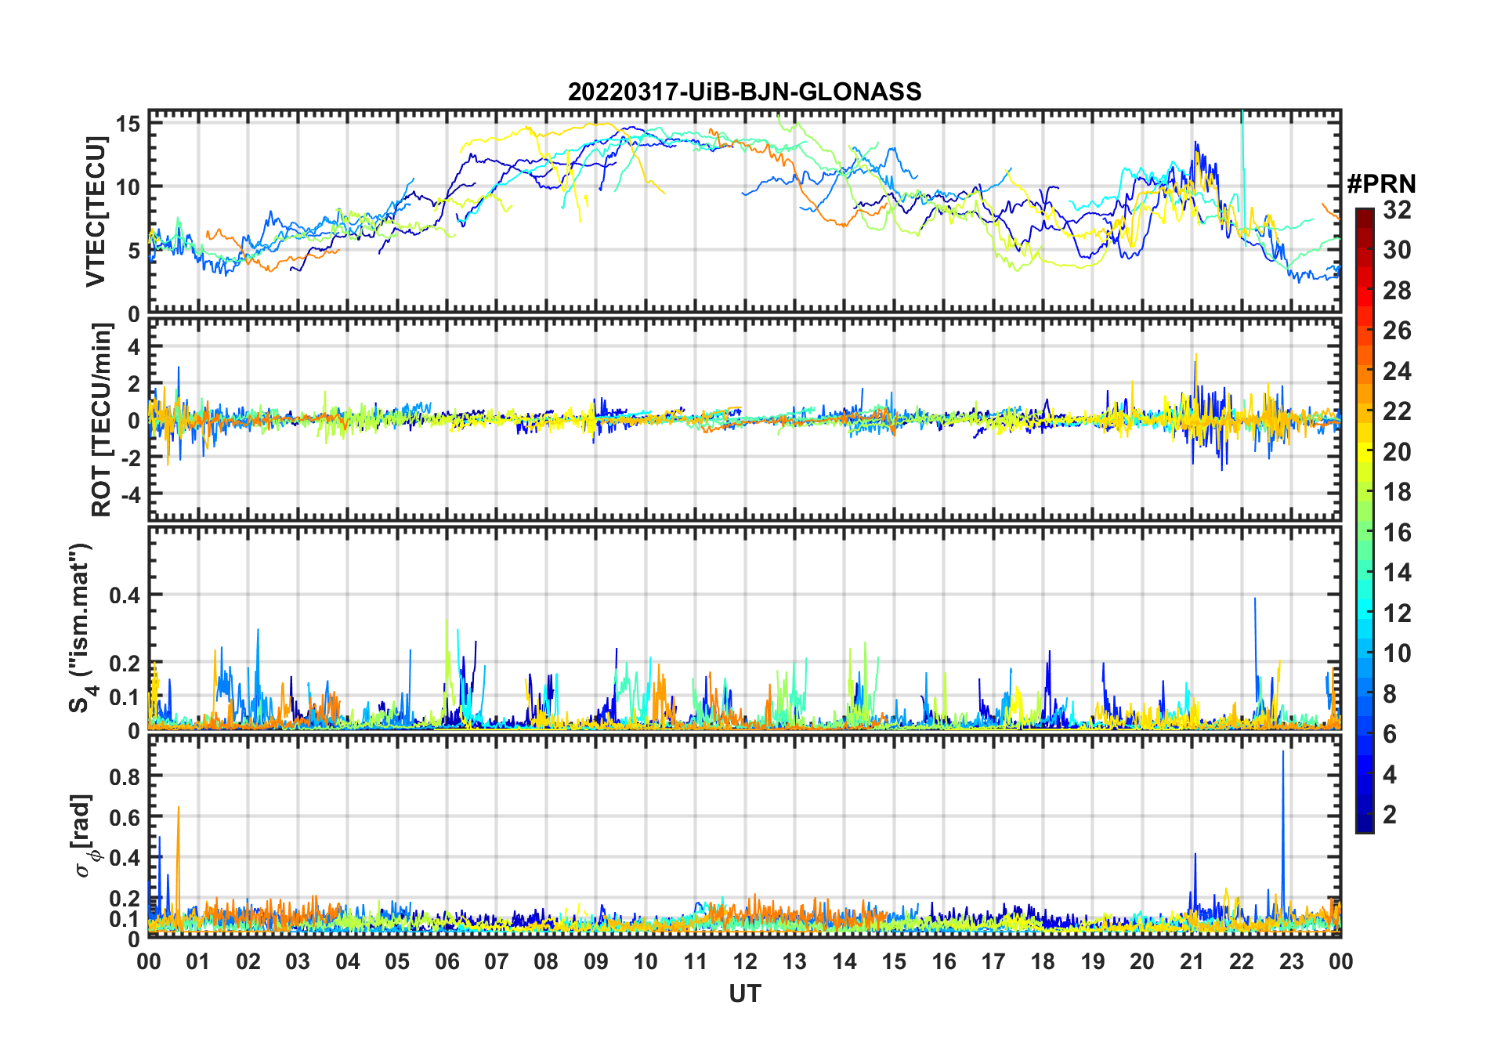The height and width of the screenshot is (1042, 1490).
Task: Click the ROT y-axis tick label -2
Action: coord(130,458)
